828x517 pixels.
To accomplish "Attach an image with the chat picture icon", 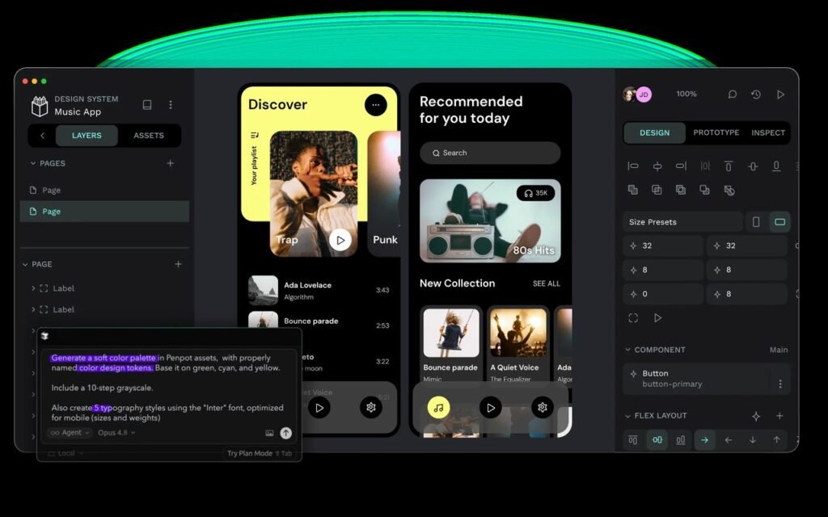I will point(269,433).
